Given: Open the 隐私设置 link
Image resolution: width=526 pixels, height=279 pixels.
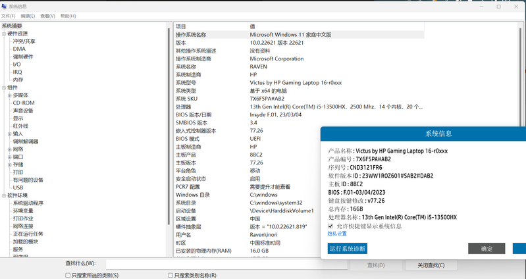Looking at the screenshot, I should click(337, 234).
